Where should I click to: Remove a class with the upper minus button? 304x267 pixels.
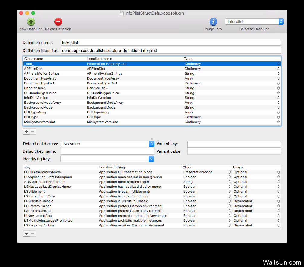[33, 132]
